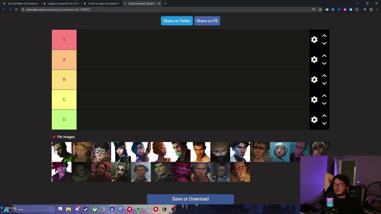Move the B tier row up

pyautogui.click(x=324, y=76)
